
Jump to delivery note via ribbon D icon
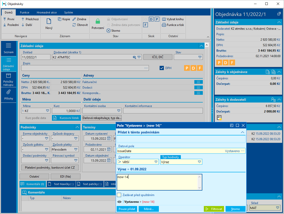tap(151, 19)
